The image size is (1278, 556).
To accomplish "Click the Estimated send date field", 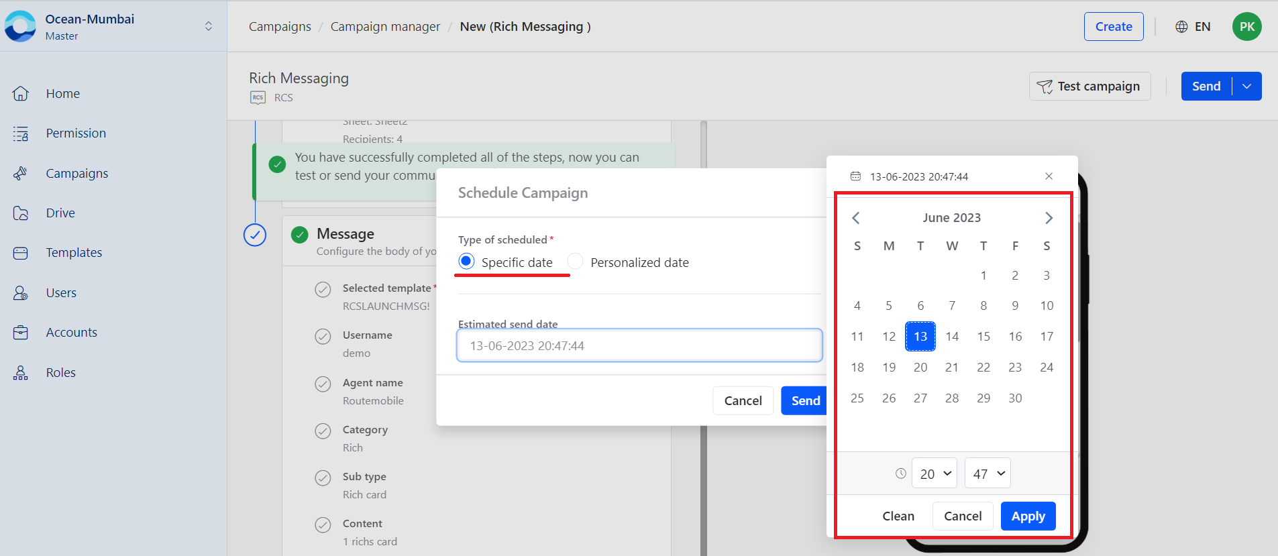I will coord(639,345).
